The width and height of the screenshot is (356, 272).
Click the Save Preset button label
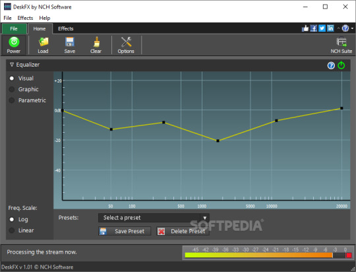(129, 231)
